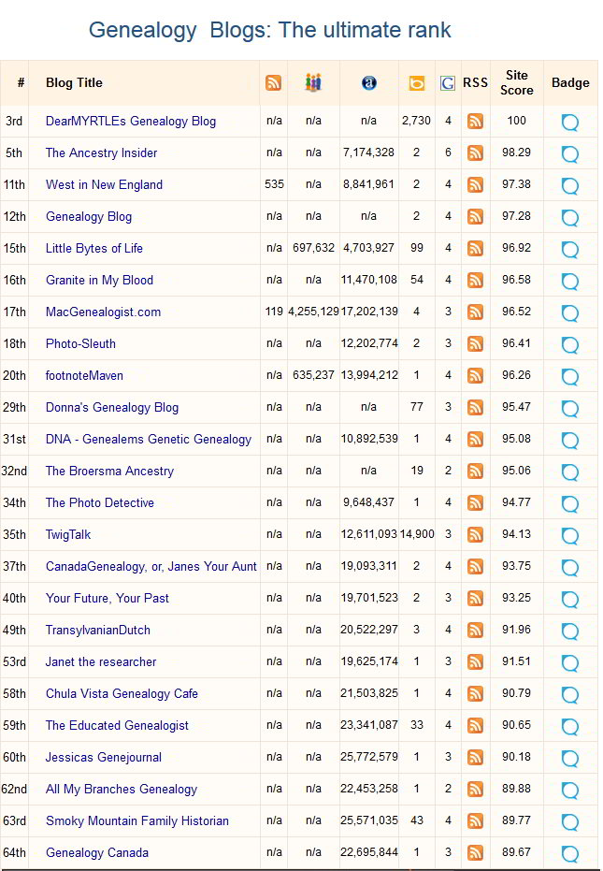Visit the Granite in My Blood blog

pyautogui.click(x=99, y=280)
